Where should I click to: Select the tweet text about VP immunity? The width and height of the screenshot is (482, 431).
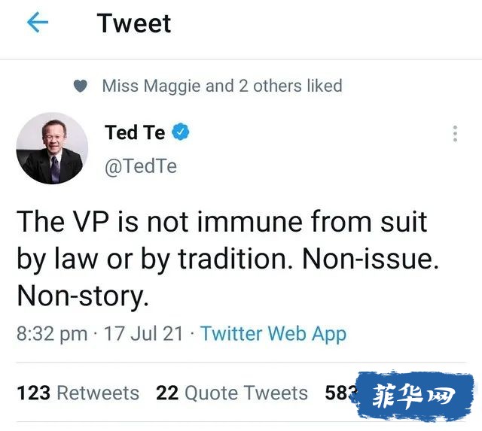click(x=227, y=259)
